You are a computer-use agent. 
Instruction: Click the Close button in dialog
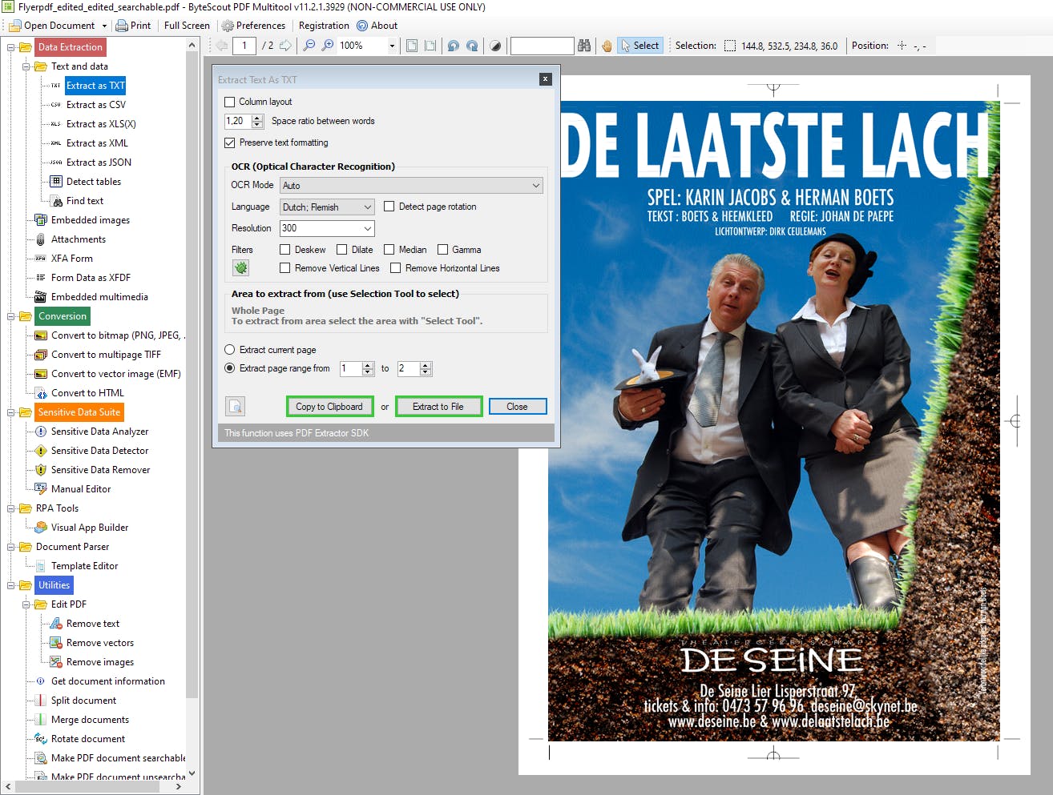(518, 407)
